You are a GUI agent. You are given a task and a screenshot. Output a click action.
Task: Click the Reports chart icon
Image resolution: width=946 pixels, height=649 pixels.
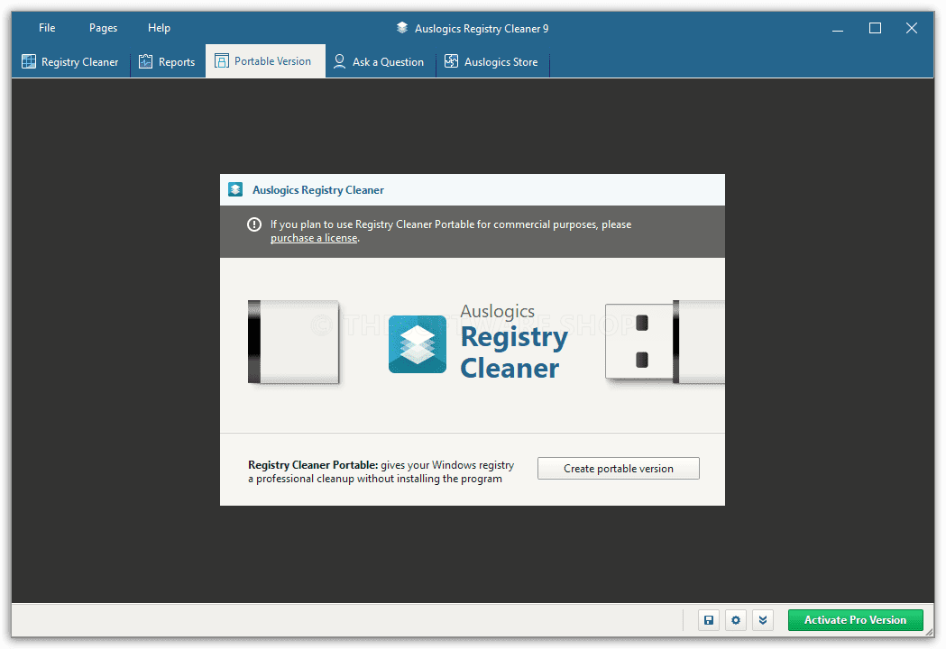tap(145, 61)
